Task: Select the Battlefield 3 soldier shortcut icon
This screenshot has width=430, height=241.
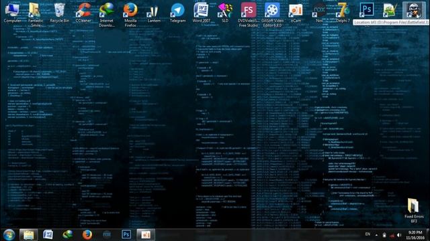Action: pyautogui.click(x=414, y=10)
